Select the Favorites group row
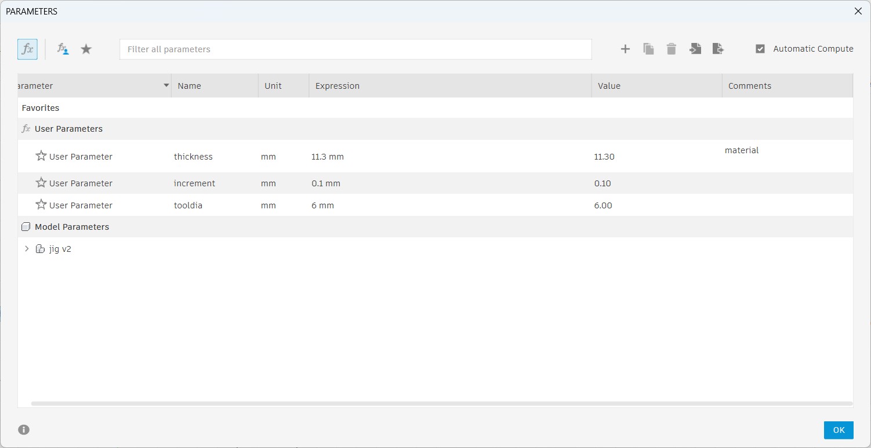Image resolution: width=871 pixels, height=448 pixels. (x=435, y=108)
